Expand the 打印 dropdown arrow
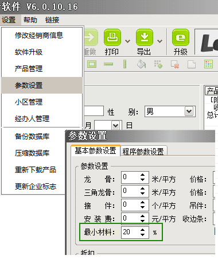This screenshot has height=259, width=218. pyautogui.click(x=127, y=41)
